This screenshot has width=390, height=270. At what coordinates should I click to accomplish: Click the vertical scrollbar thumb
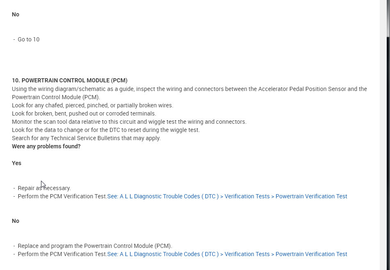(x=388, y=18)
